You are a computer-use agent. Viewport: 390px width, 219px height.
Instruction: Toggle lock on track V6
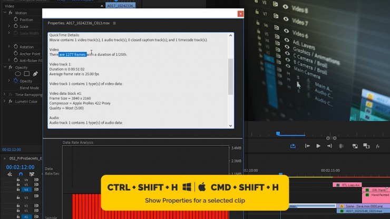pyautogui.click(x=18, y=180)
